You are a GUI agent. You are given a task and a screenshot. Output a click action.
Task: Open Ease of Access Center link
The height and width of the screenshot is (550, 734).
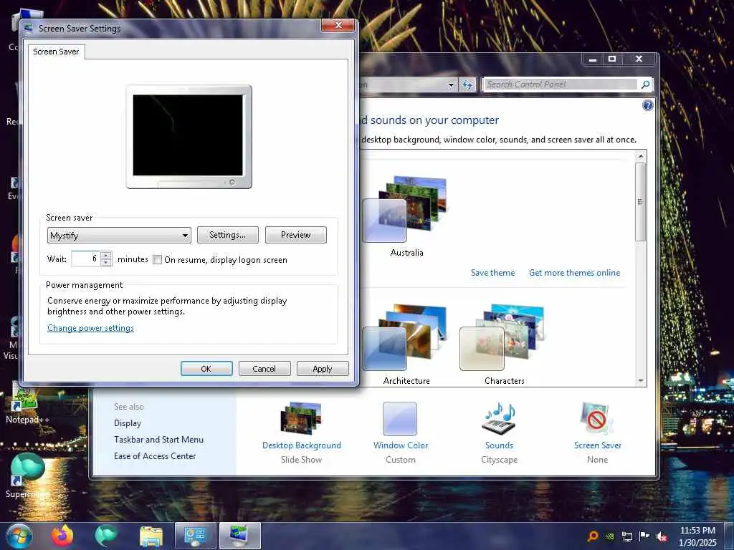point(155,456)
